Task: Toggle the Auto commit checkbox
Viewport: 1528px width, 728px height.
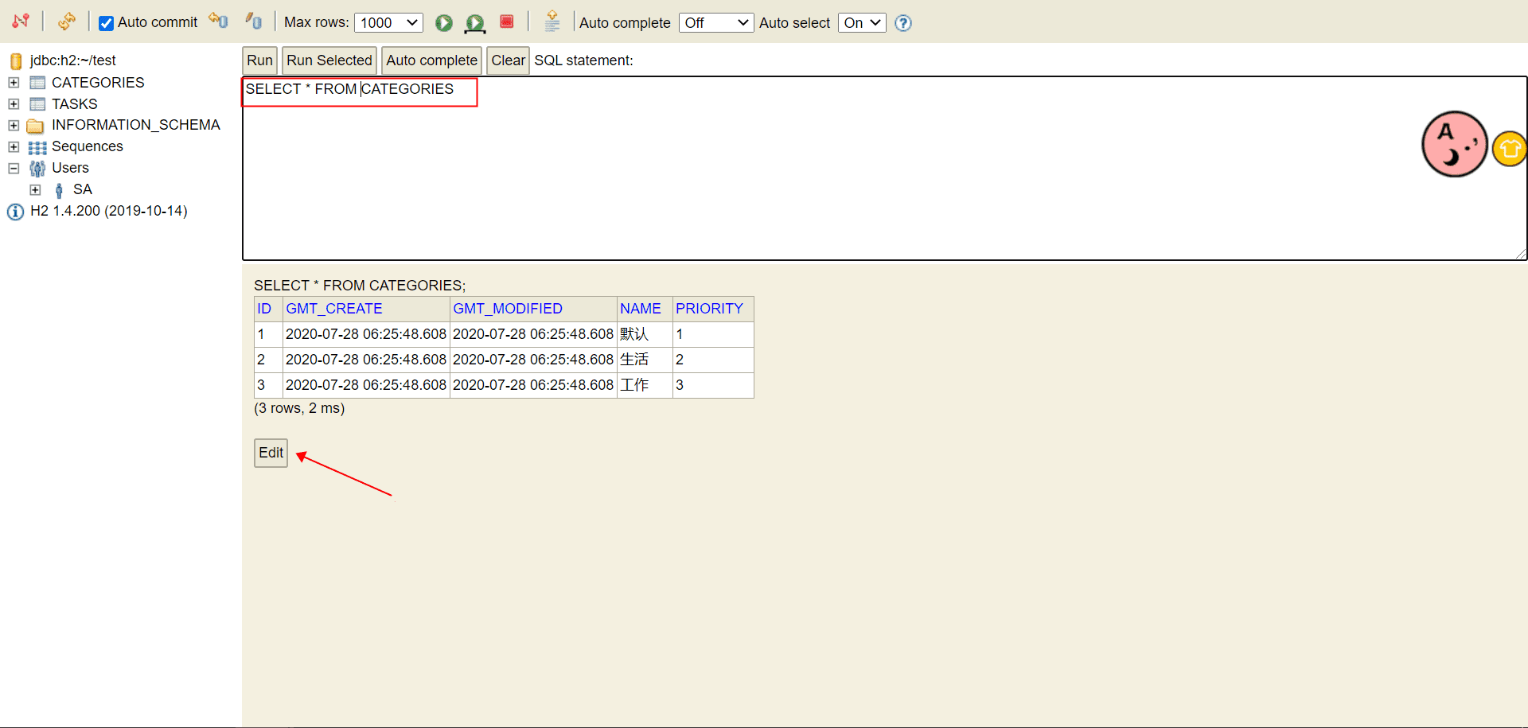Action: tap(106, 23)
